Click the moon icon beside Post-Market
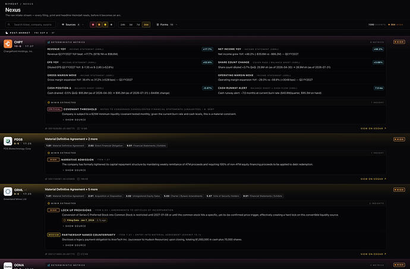 coord(7,33)
